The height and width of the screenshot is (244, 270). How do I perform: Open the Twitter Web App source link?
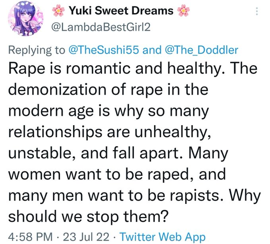[x=162, y=237]
